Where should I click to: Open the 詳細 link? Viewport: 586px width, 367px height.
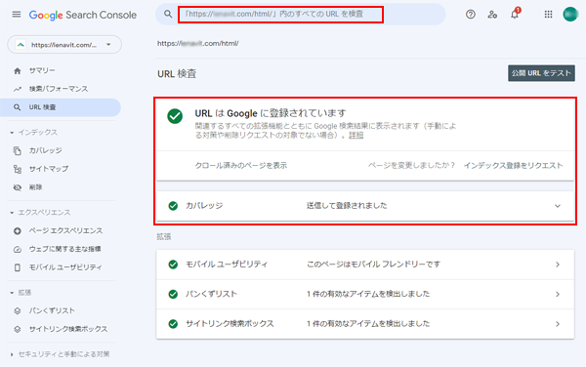356,135
